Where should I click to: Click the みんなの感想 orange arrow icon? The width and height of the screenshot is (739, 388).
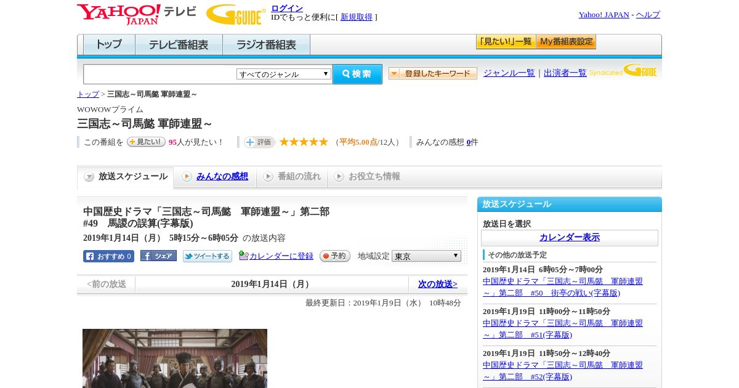pos(187,177)
